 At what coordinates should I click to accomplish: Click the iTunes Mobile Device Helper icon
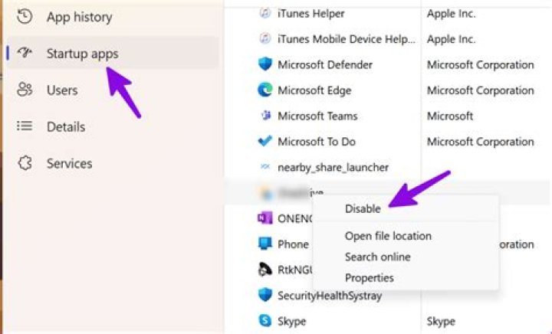click(x=265, y=38)
